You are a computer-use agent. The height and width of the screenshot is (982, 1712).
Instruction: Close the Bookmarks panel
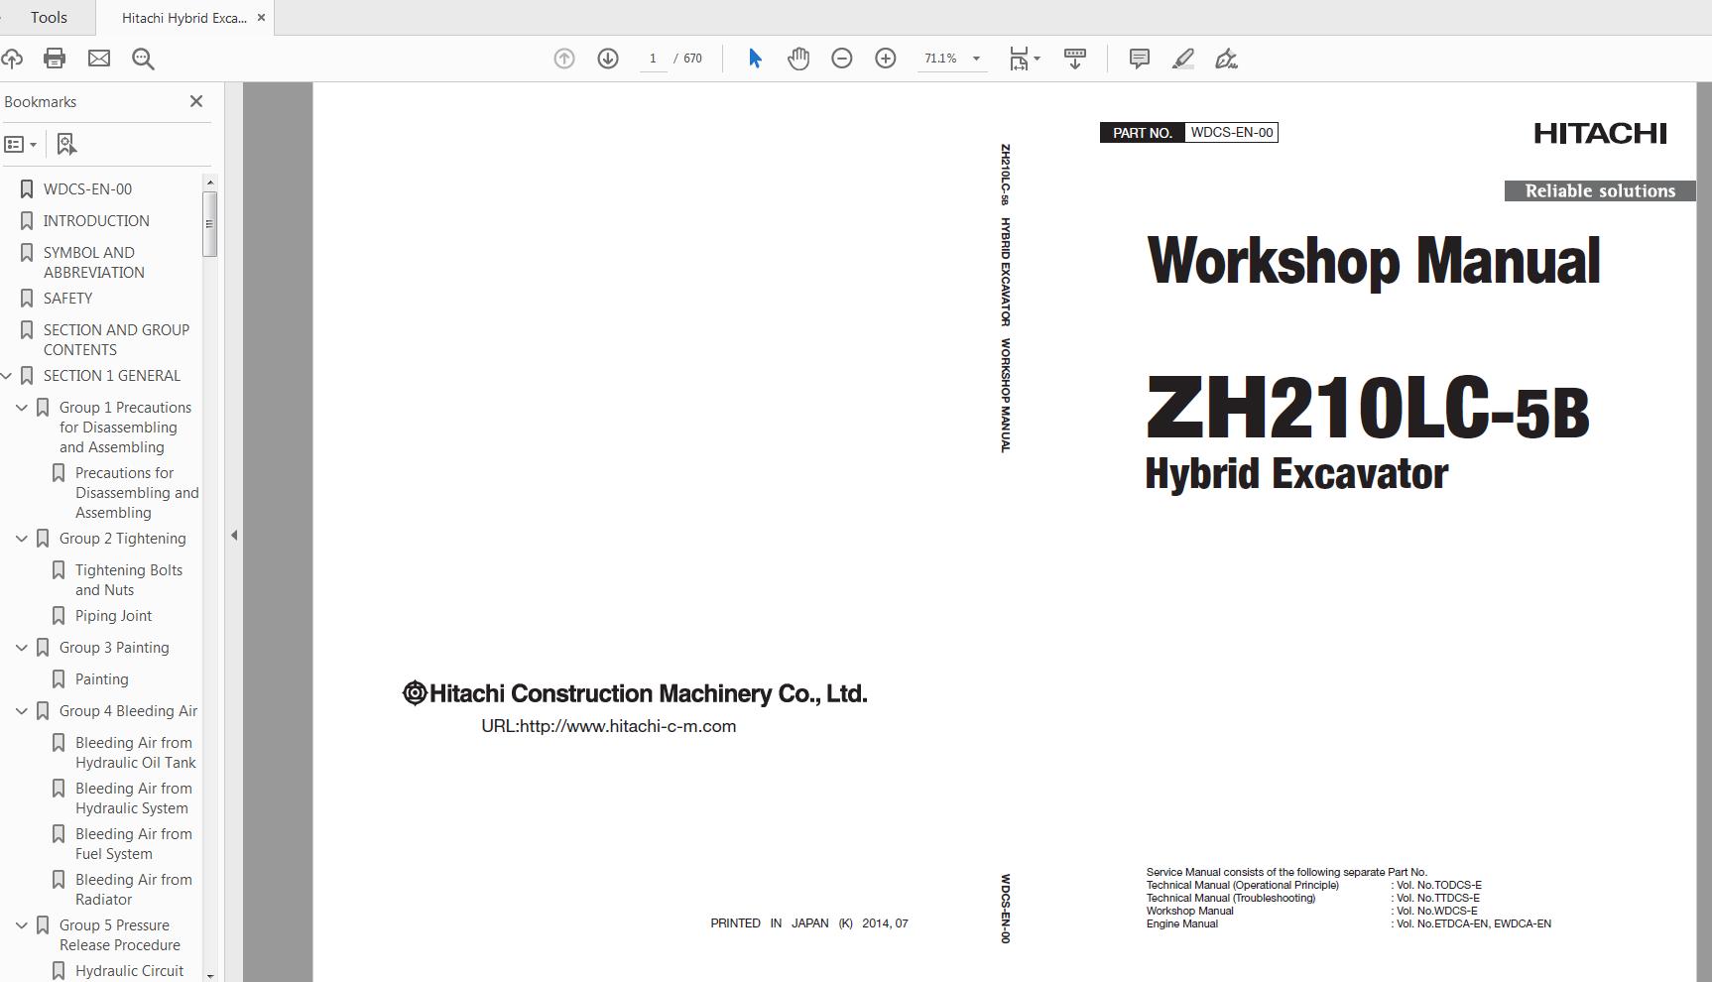[x=196, y=101]
